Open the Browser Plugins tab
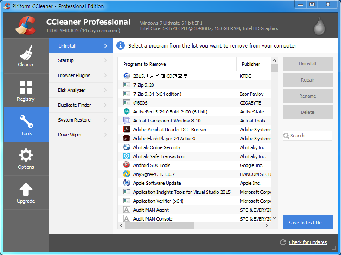341x255 pixels. (81, 75)
